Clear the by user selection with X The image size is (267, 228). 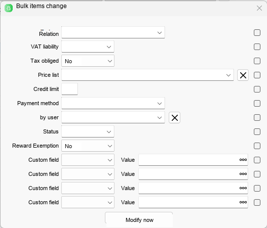[x=174, y=118]
